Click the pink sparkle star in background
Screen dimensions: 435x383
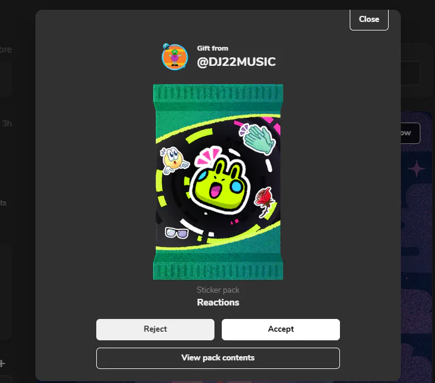[x=416, y=168]
